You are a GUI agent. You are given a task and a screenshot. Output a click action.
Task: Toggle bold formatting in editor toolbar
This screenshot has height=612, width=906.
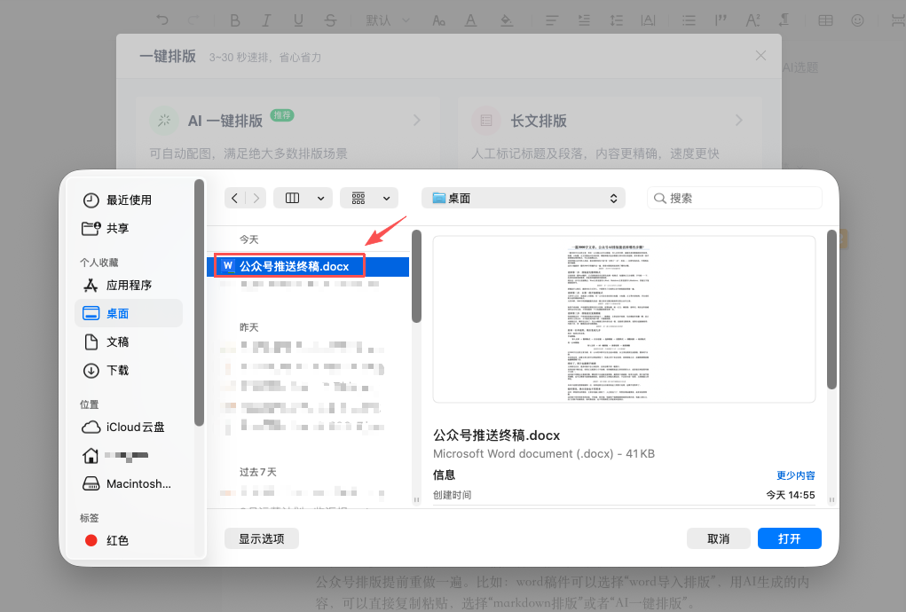click(234, 20)
